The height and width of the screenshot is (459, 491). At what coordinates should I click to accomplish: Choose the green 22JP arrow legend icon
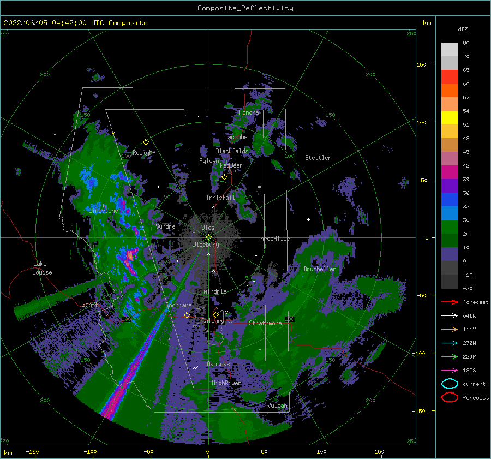pyautogui.click(x=450, y=356)
